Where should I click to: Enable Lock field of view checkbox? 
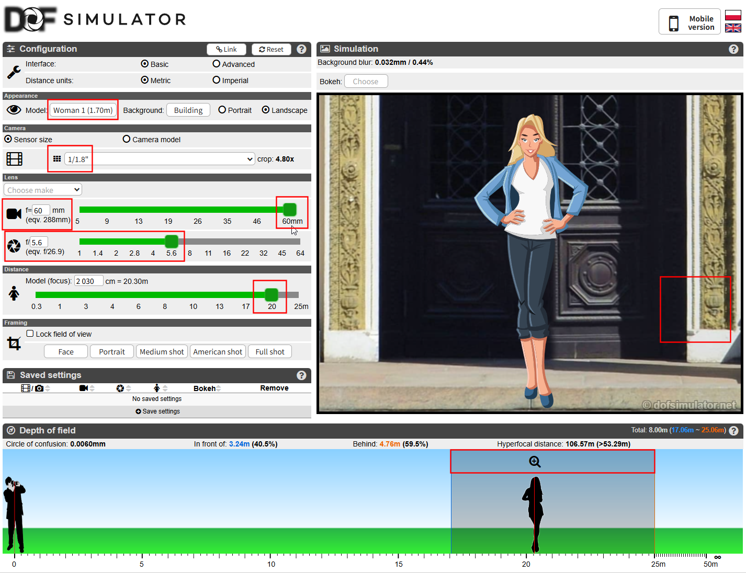tap(30, 334)
